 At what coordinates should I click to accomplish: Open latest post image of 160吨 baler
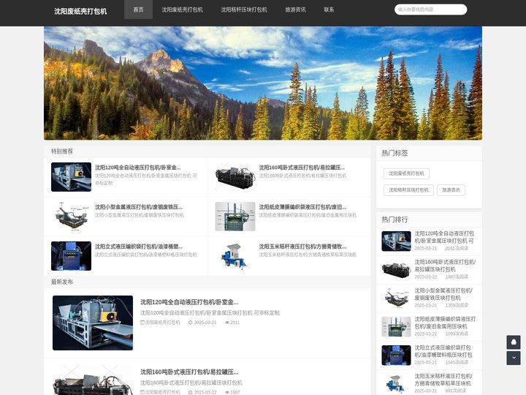click(93, 380)
